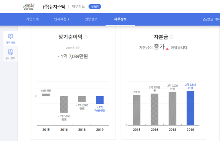Select the blue 2019 net income bar
Image resolution: width=220 pixels, height=141 pixels.
[x=100, y=100]
